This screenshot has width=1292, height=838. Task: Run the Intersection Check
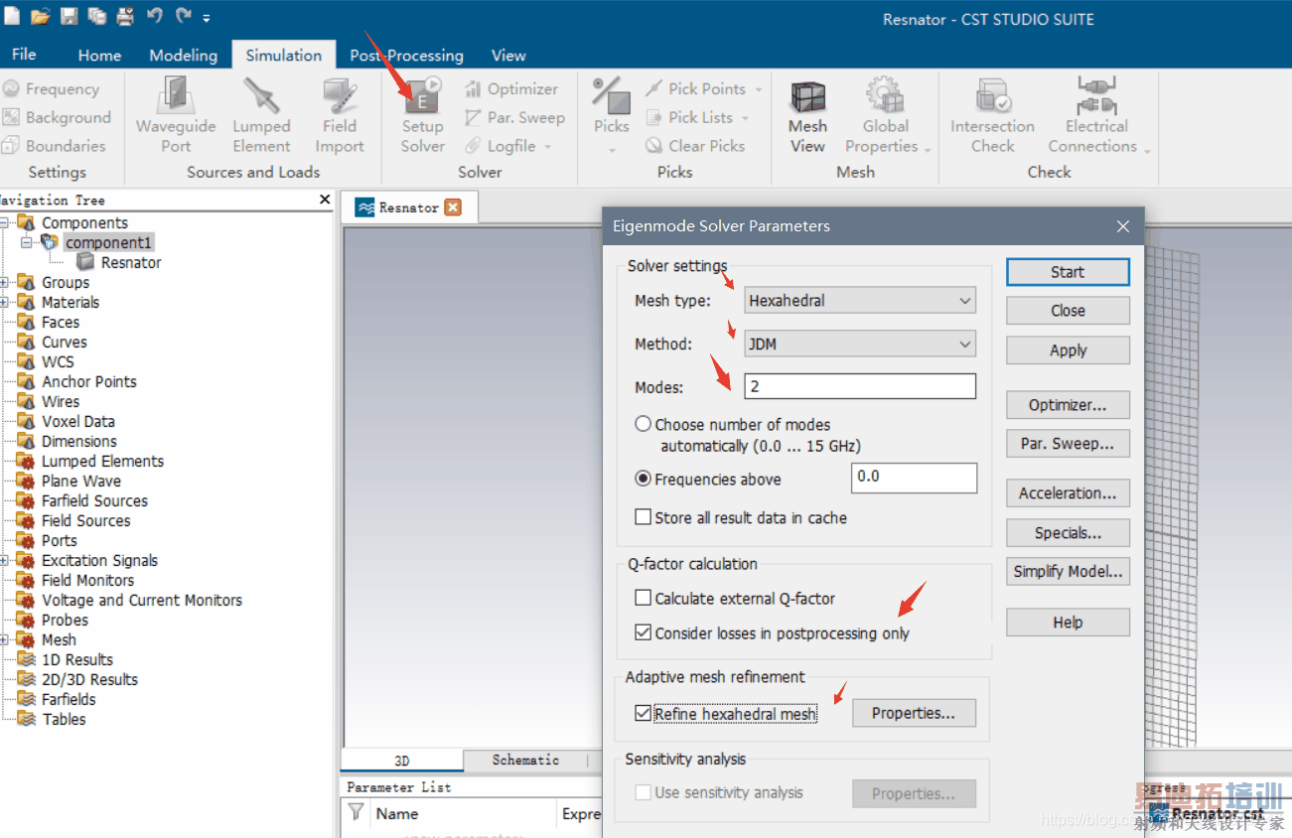[x=992, y=116]
